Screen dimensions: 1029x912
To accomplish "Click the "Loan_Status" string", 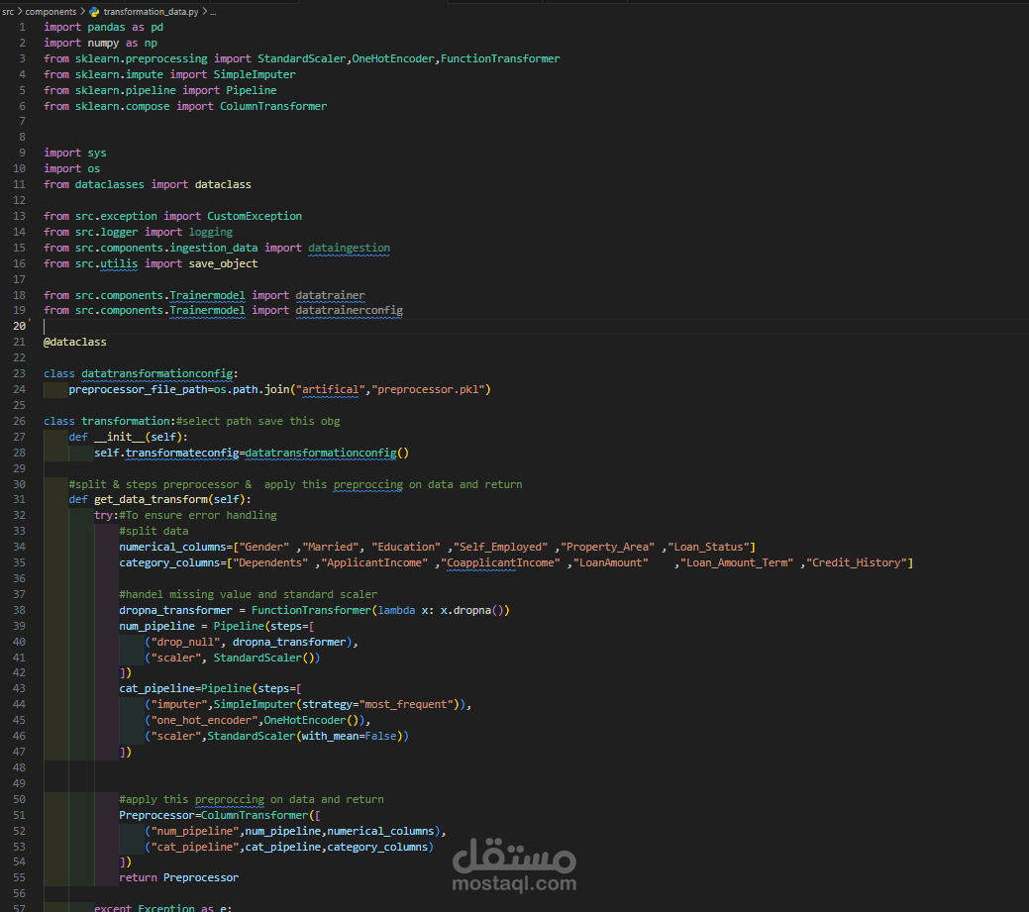I will (x=709, y=547).
